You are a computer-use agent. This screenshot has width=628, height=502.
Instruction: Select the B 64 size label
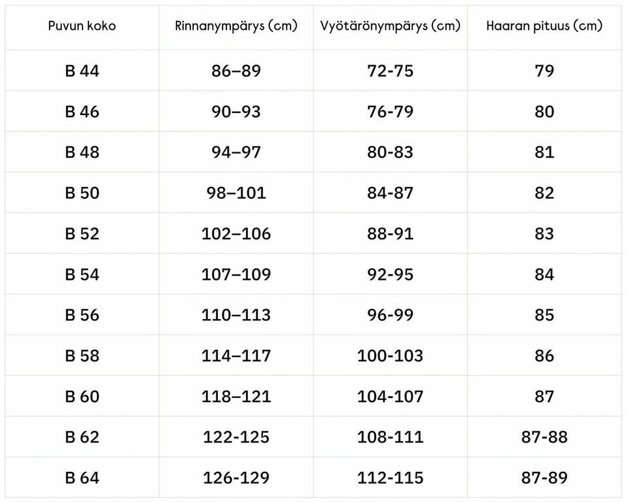(82, 478)
